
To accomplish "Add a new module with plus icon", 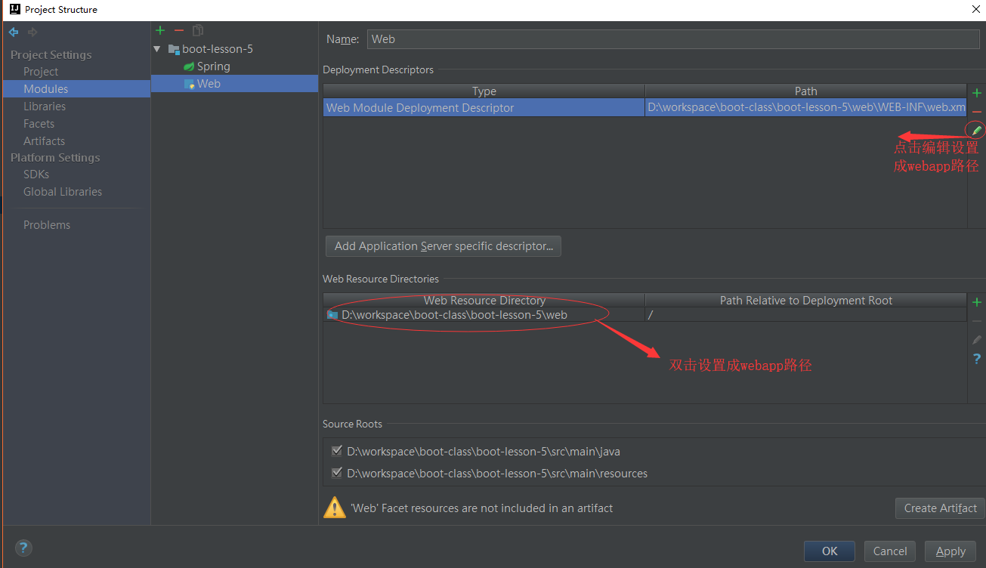I will click(160, 30).
